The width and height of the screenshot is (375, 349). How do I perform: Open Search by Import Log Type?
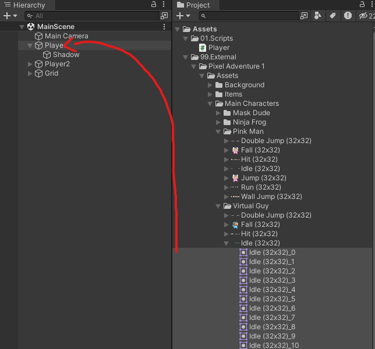pos(348,16)
